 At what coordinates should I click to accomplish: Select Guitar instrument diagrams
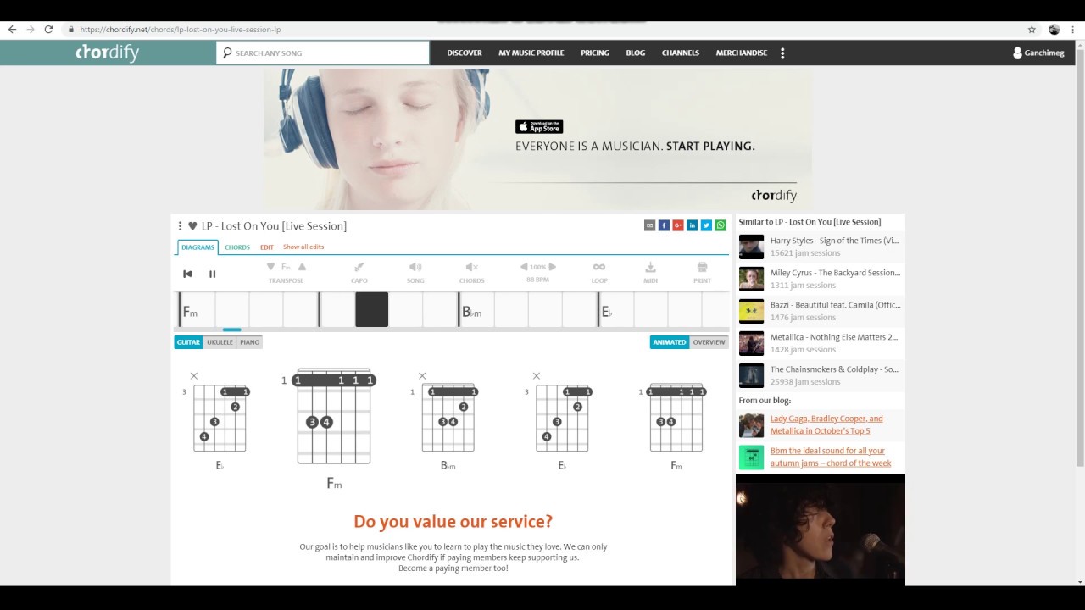pos(188,342)
